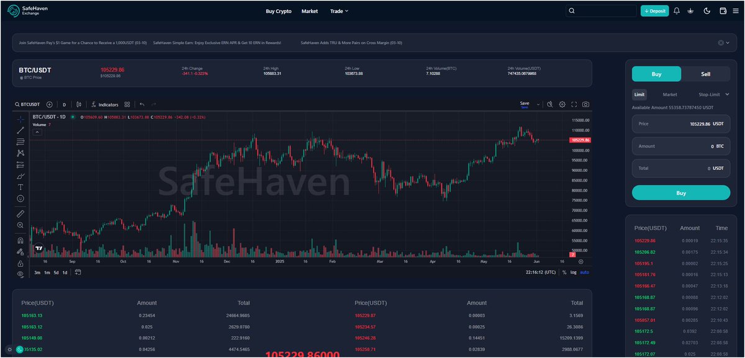The image size is (745, 358).
Task: Select the Text annotation tool
Action: [x=20, y=187]
